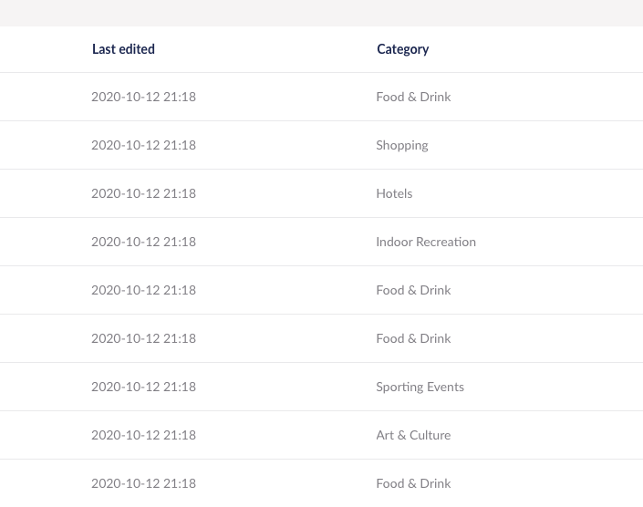Open the Indoor Recreation category entry

[426, 242]
